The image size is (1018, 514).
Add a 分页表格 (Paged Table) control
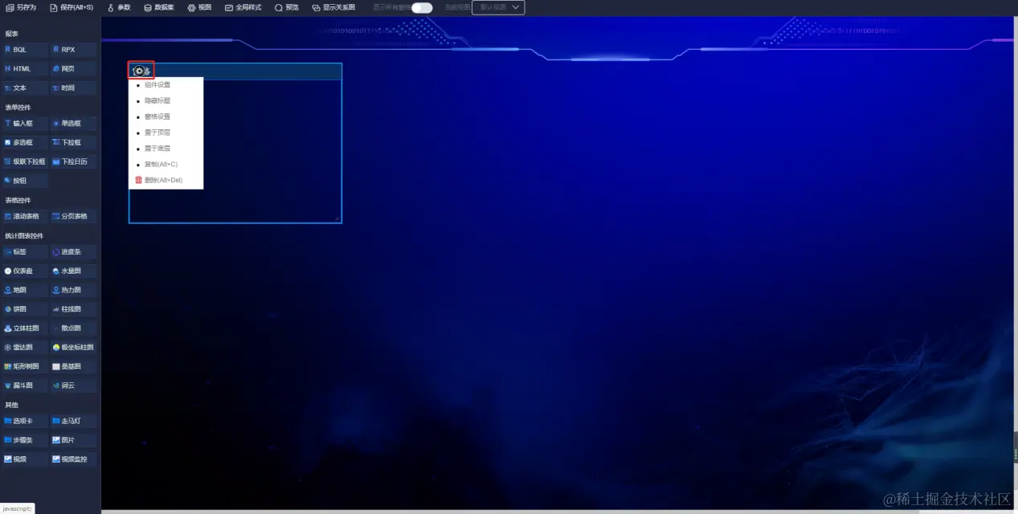tap(73, 216)
